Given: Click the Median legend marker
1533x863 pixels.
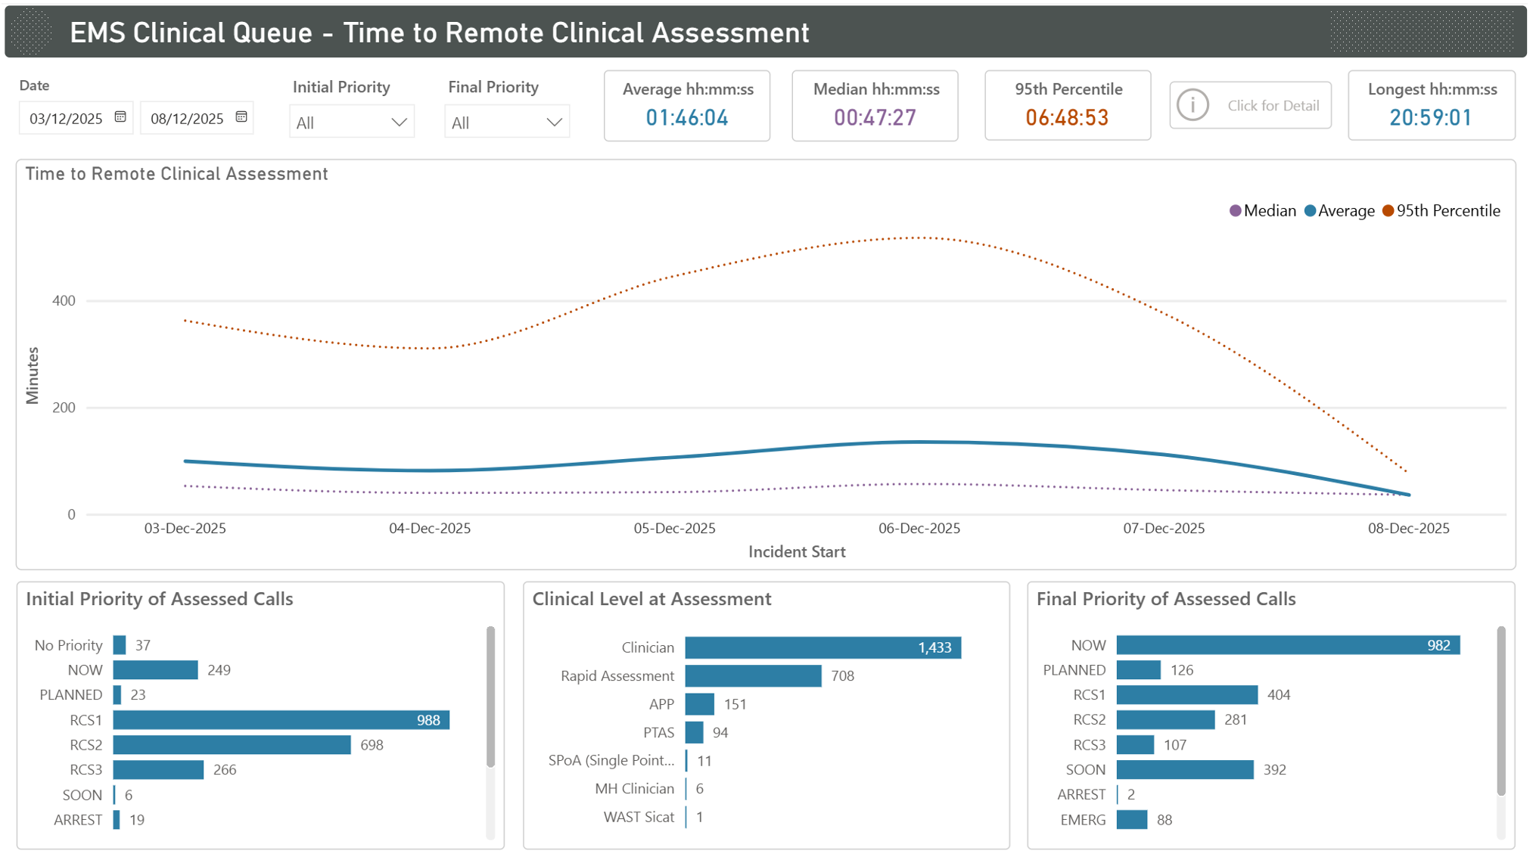Looking at the screenshot, I should 1234,211.
